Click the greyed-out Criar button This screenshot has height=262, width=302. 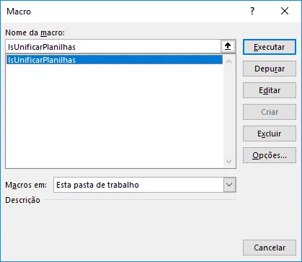pyautogui.click(x=270, y=112)
